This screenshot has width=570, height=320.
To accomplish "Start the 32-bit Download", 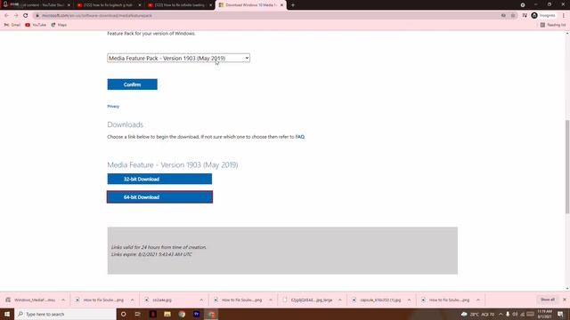I will [x=159, y=179].
